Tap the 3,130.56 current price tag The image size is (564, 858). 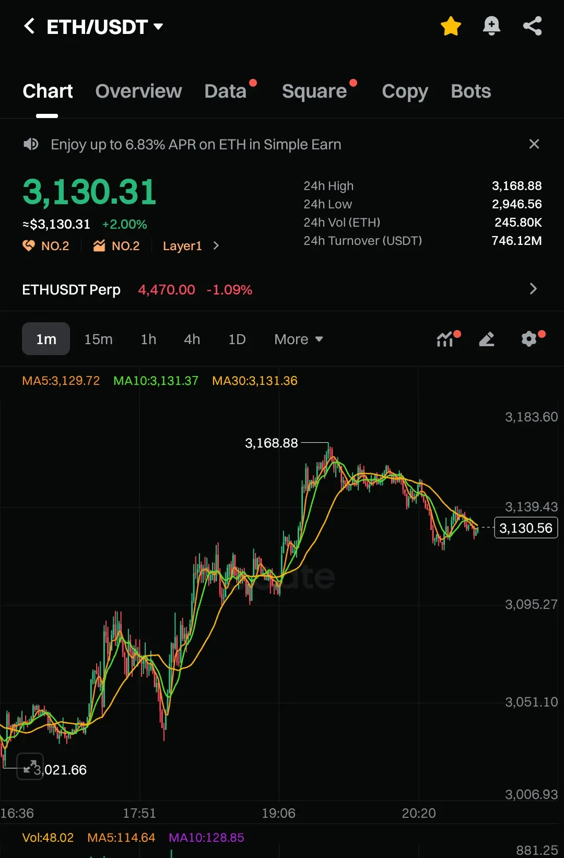click(x=526, y=528)
